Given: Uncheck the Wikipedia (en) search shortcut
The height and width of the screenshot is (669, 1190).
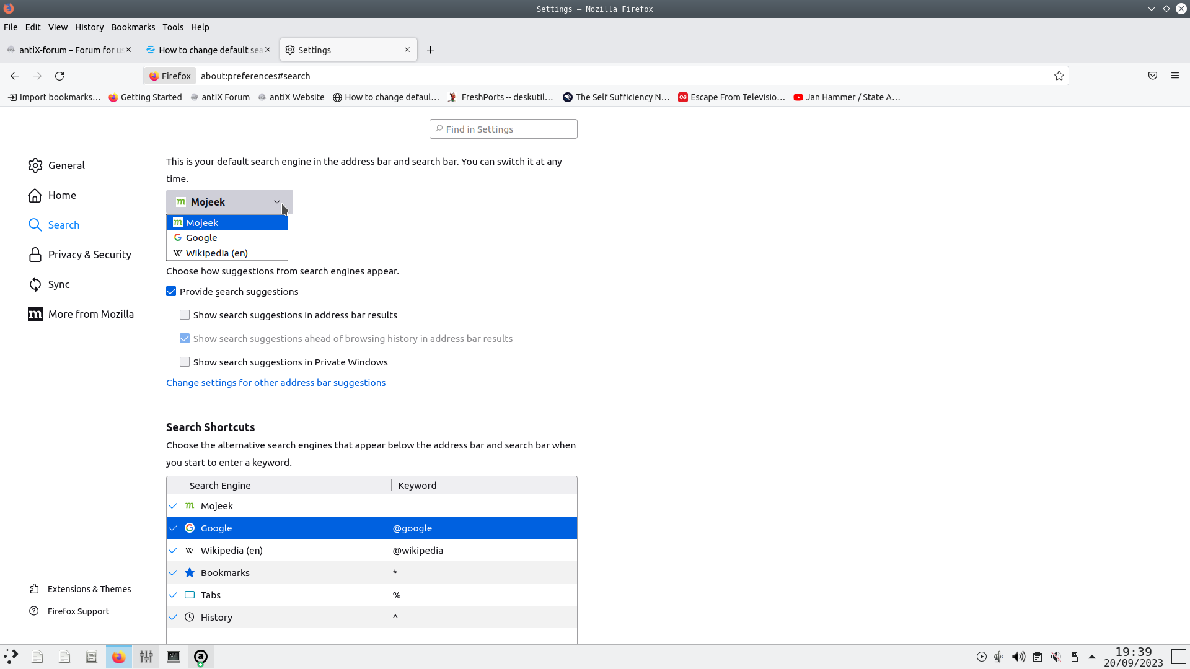Looking at the screenshot, I should [174, 551].
